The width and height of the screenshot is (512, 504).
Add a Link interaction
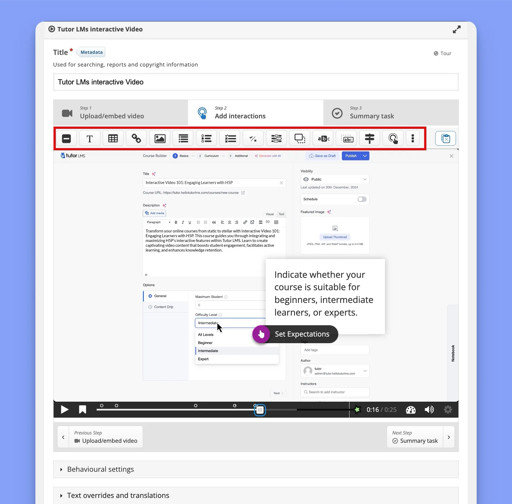coord(136,138)
